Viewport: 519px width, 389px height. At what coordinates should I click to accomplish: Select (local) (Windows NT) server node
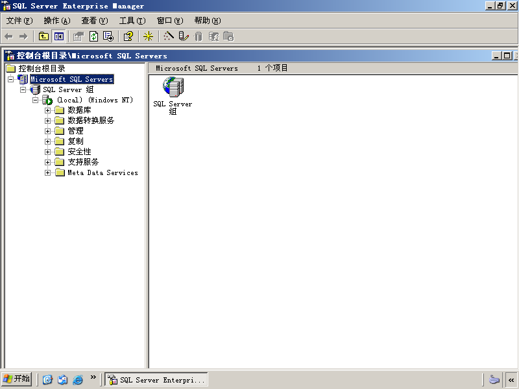pos(95,100)
